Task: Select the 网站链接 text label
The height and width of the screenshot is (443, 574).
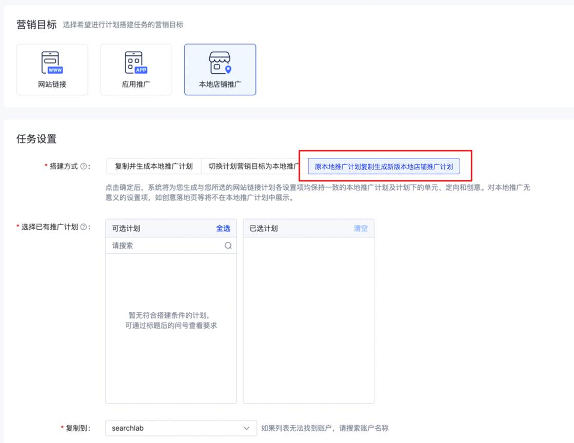Action: coord(52,85)
